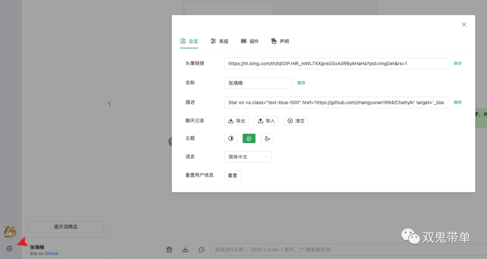Select the dark theme option

pos(267,138)
